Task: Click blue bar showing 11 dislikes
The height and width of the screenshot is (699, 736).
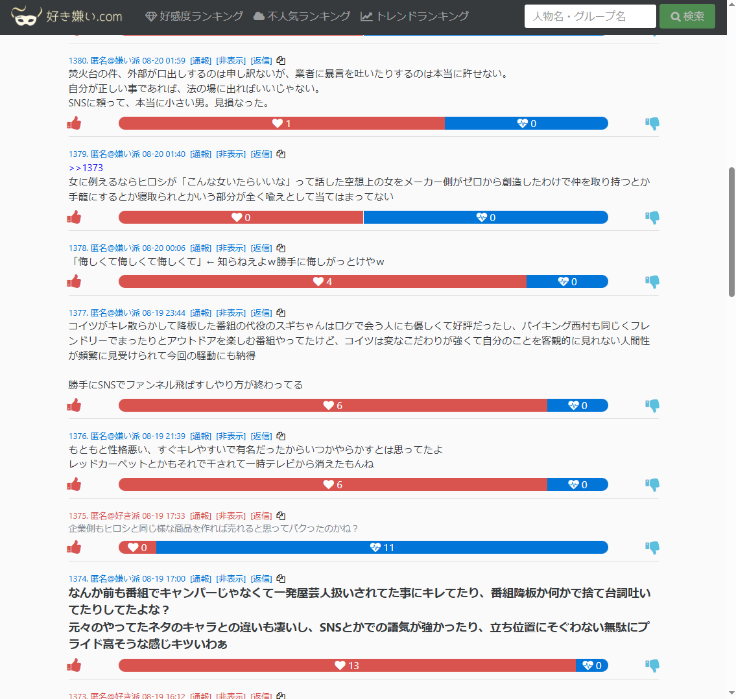Action: pos(382,547)
